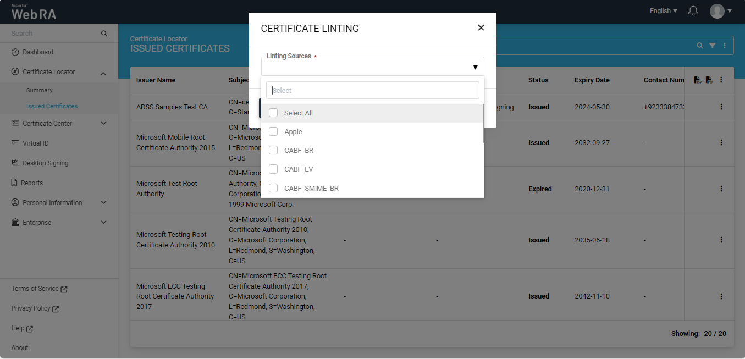Click the Issuer Name column header
745x359 pixels.
coord(156,80)
